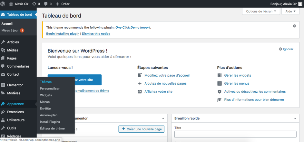Click the plus icon next to Créer
The height and width of the screenshot is (142, 304).
coord(57,4)
